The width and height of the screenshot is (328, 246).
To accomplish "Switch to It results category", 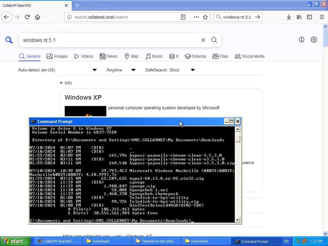I will click(174, 56).
